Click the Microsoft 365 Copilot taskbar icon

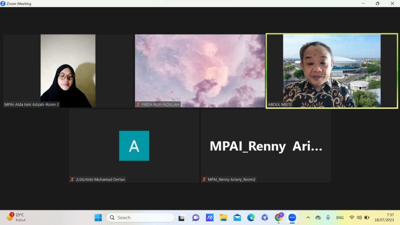pos(265,218)
